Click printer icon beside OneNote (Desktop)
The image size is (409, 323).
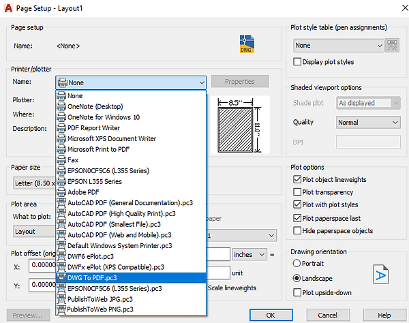tap(61, 106)
